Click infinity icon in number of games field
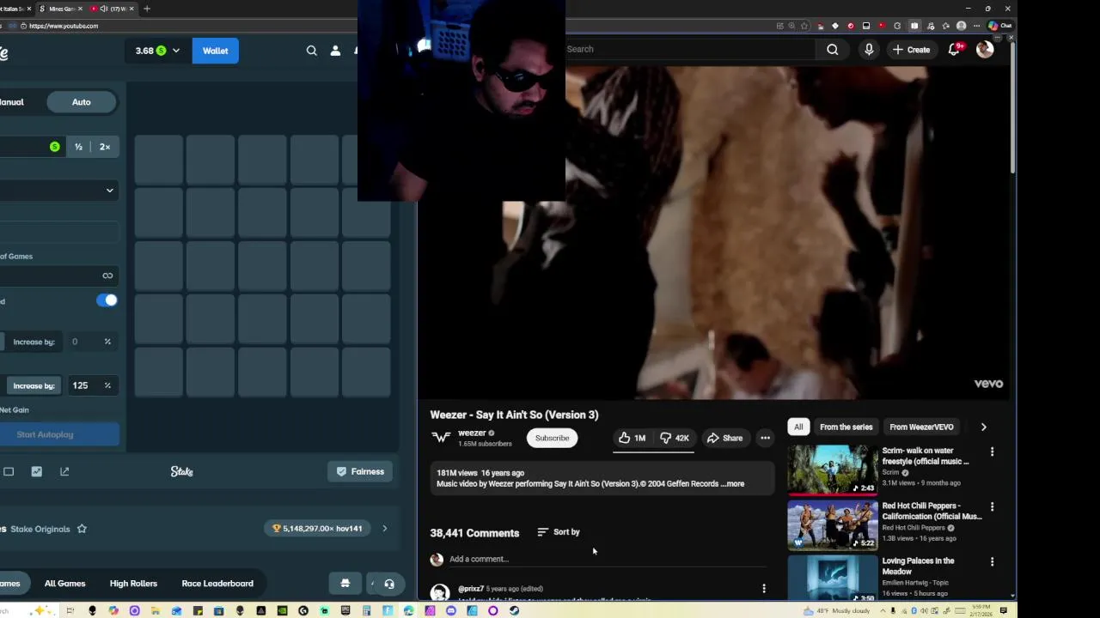The width and height of the screenshot is (1100, 618). [107, 276]
